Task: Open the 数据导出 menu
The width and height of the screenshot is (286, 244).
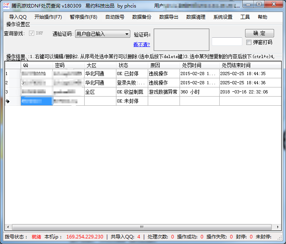Action: click(x=169, y=17)
